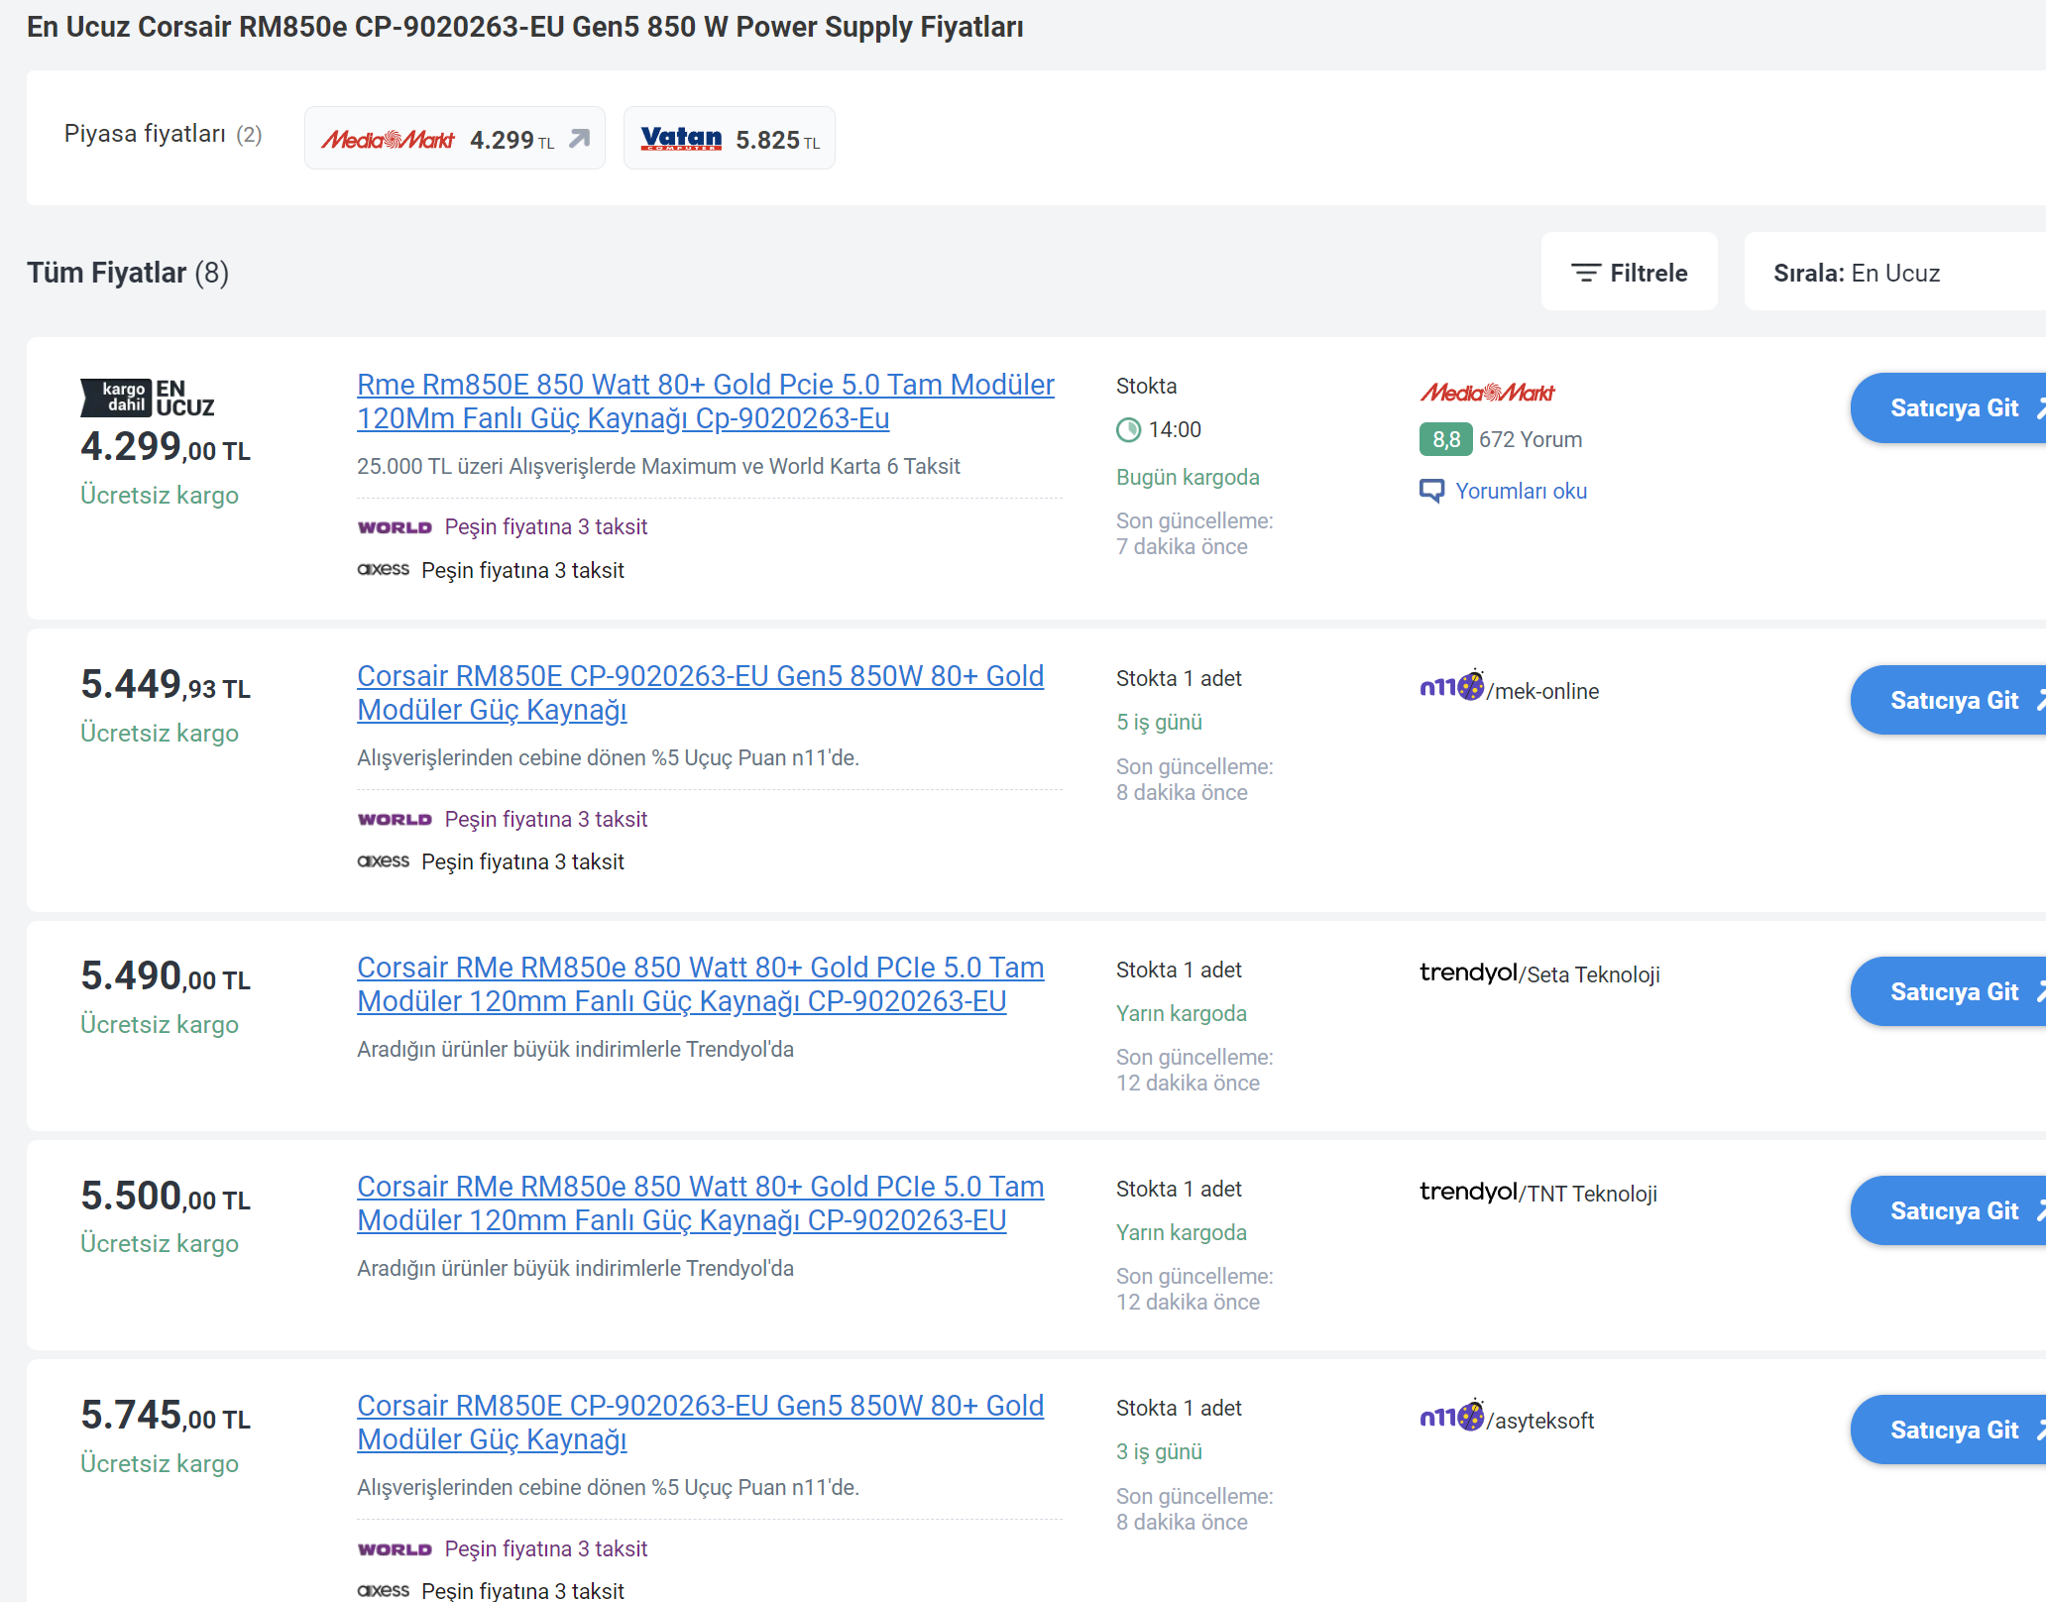Click the arrow icon beside 4.299 TL
This screenshot has height=1602, width=2046.
click(x=580, y=139)
